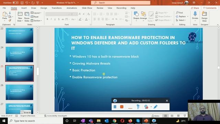The height and width of the screenshot is (124, 220).
Task: Click 'Enable Ransomware protection' bullet
Action: [95, 77]
